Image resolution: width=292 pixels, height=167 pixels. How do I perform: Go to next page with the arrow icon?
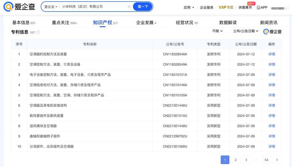click(x=277, y=160)
